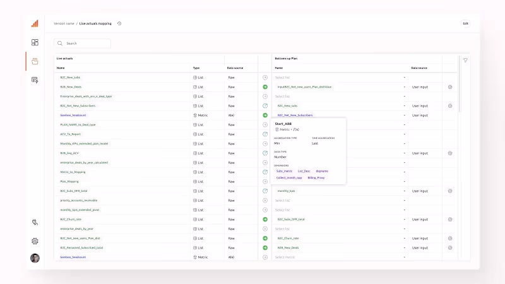Open the table settings sidebar icon
The image size is (505, 284).
(35, 80)
